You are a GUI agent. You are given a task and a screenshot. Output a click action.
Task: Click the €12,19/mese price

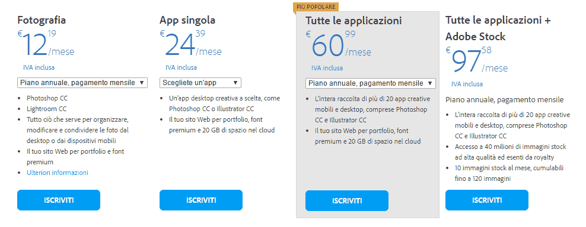[x=46, y=44]
